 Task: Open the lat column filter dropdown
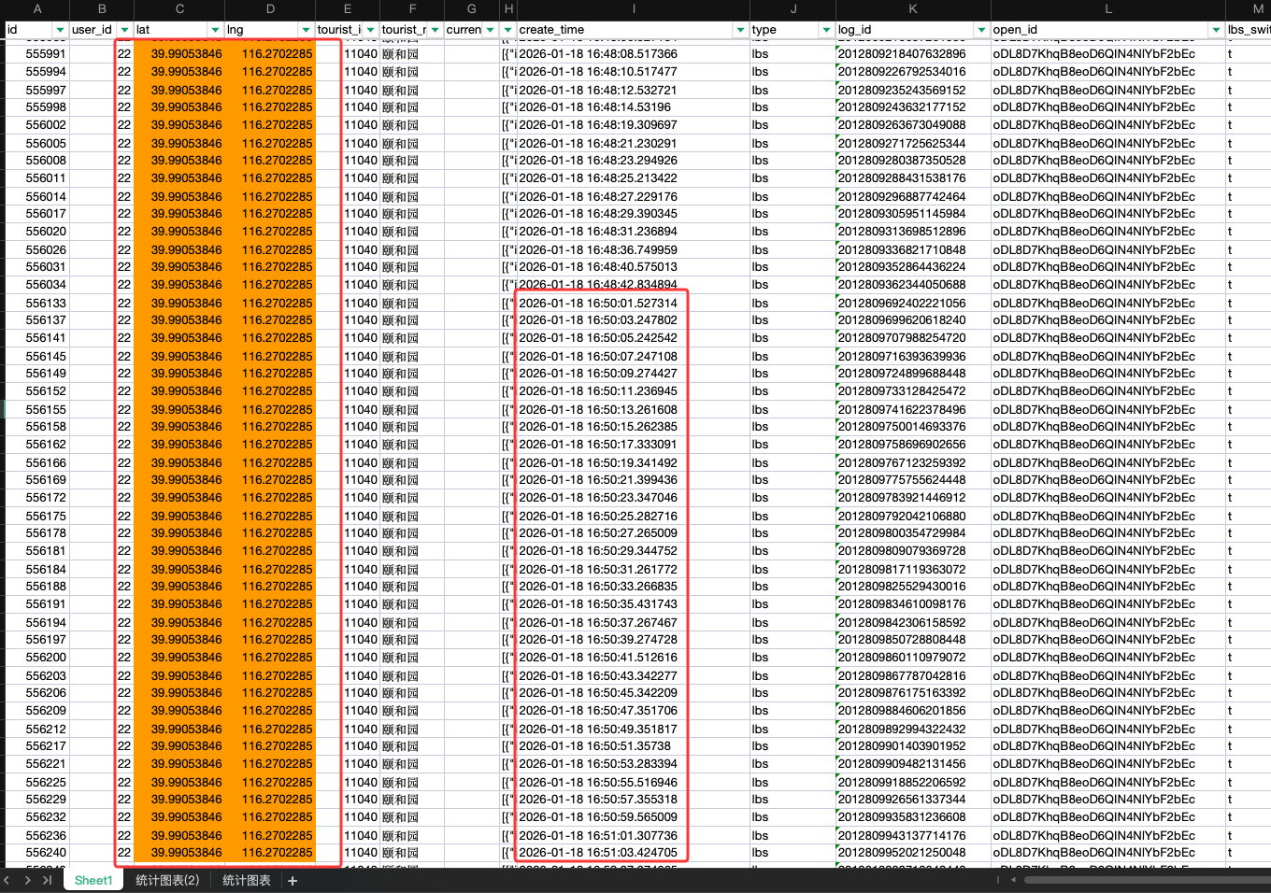[215, 30]
